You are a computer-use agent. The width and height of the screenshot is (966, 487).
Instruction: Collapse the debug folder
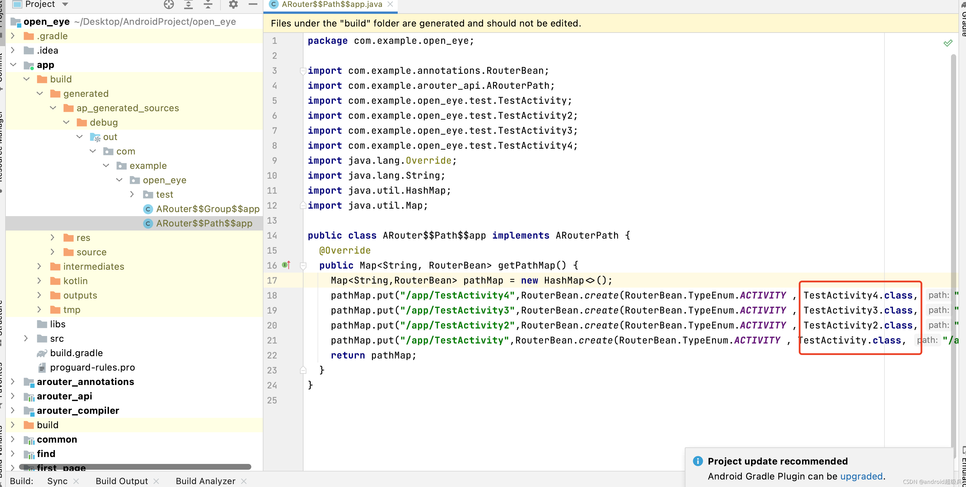(66, 122)
